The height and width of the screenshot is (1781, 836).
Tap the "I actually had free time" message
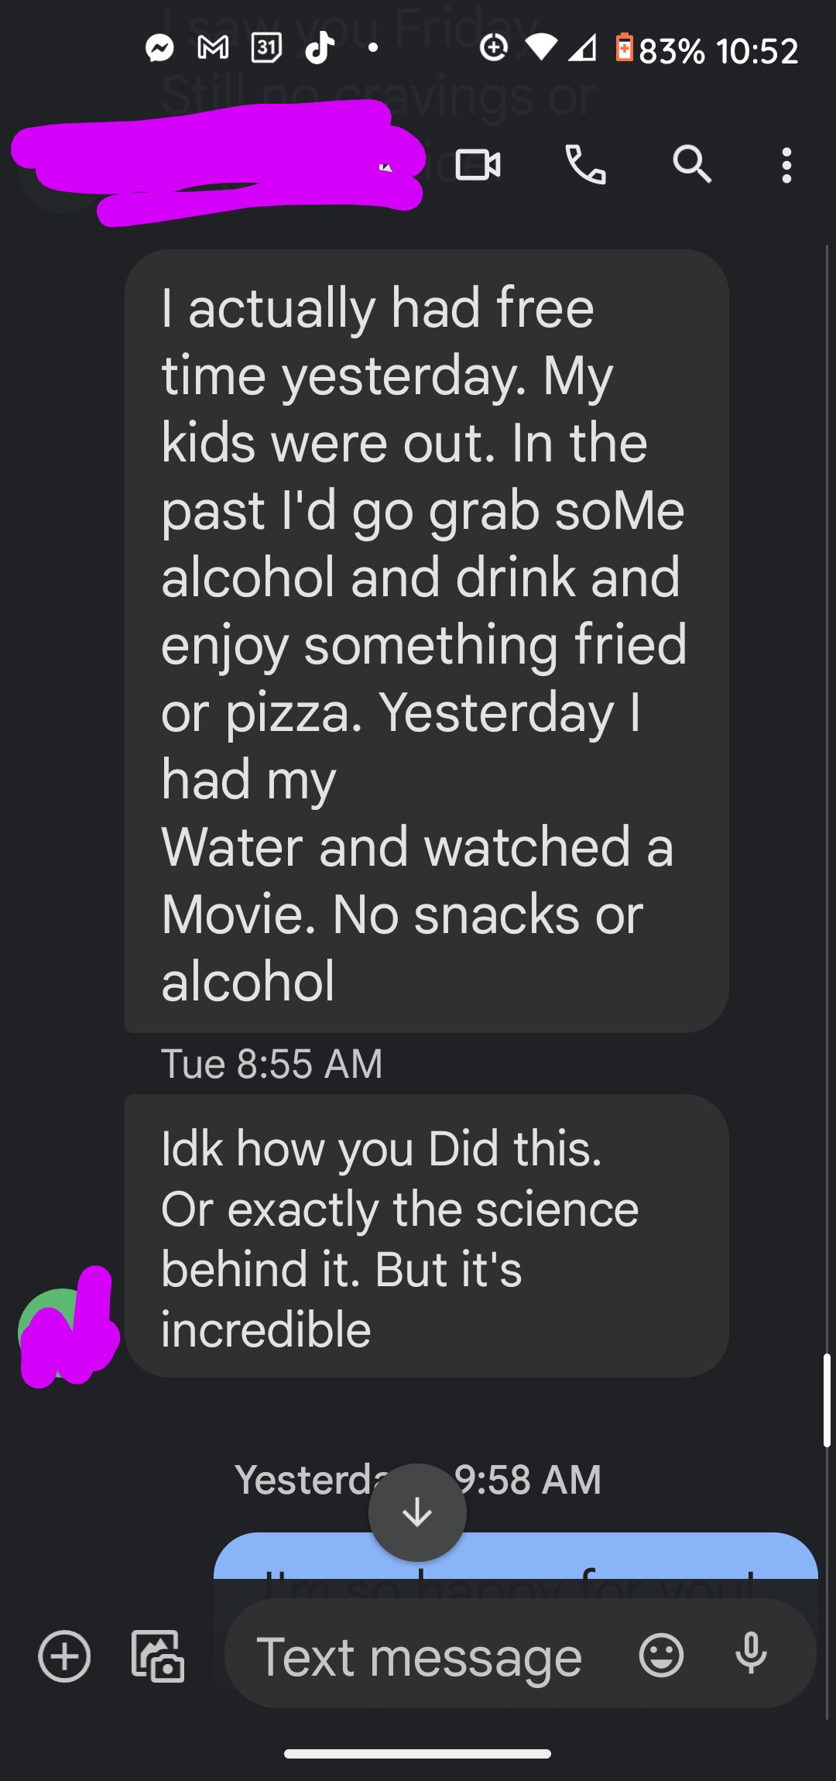[x=426, y=641]
